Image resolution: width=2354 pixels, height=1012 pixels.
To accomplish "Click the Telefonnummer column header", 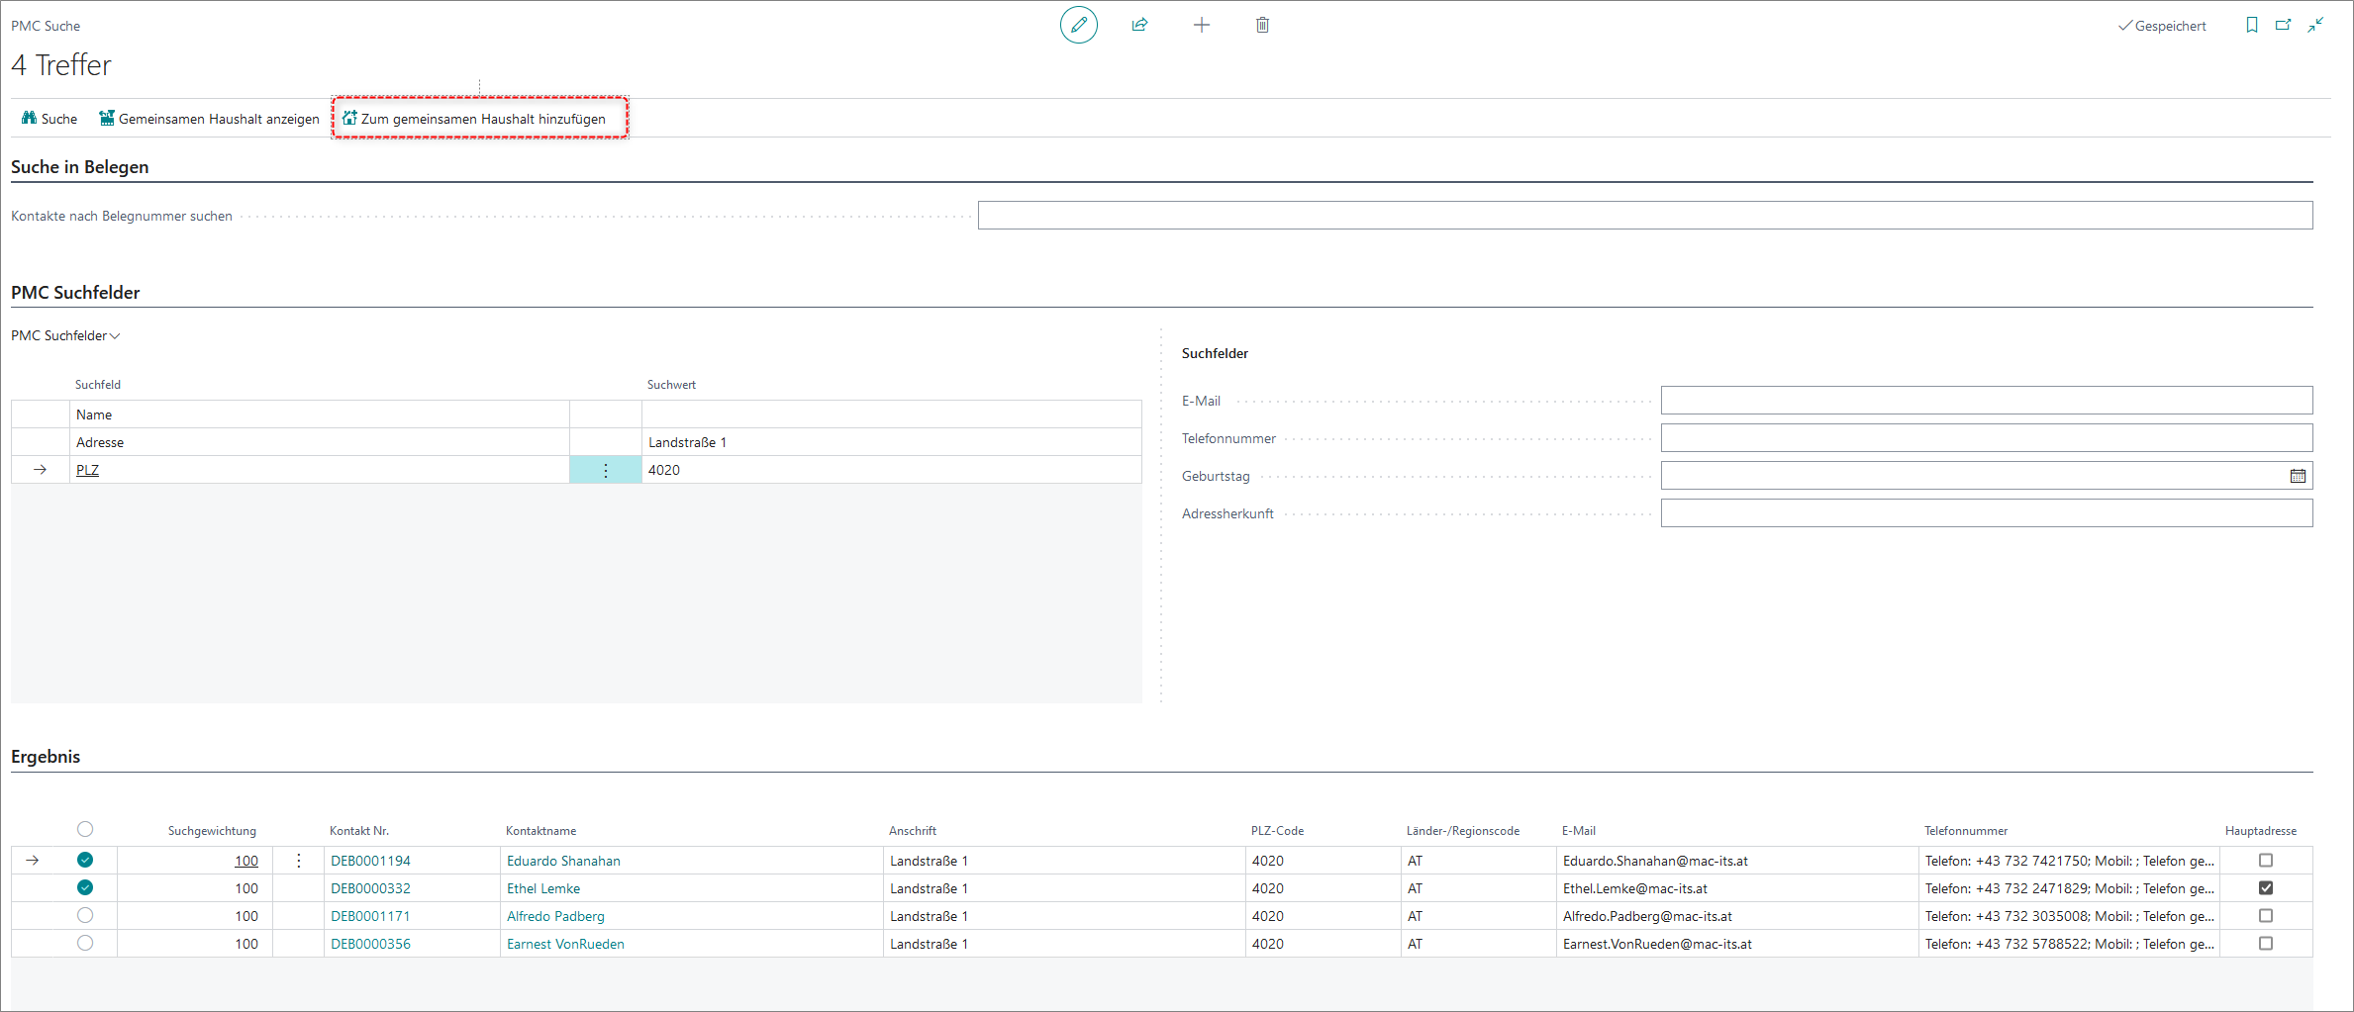I will [x=1966, y=831].
